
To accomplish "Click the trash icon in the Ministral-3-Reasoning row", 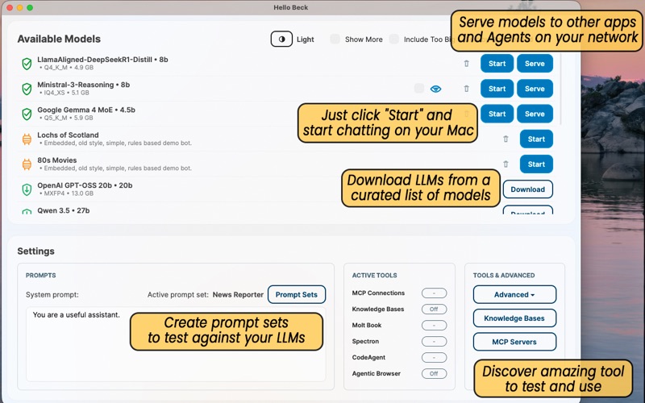I will 467,89.
